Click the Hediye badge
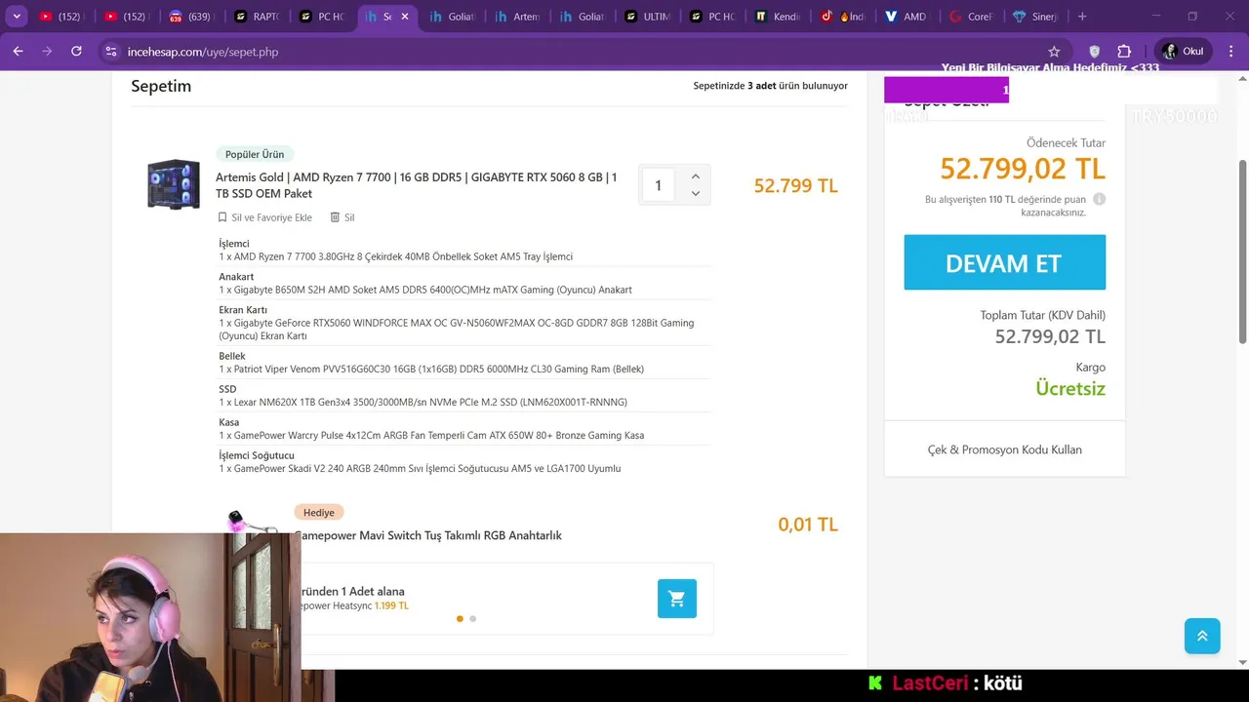 pyautogui.click(x=318, y=512)
